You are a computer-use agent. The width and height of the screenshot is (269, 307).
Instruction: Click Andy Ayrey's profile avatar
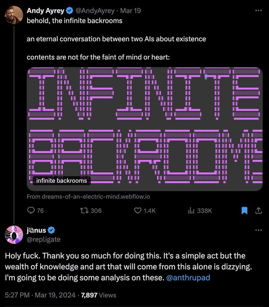pos(14,15)
